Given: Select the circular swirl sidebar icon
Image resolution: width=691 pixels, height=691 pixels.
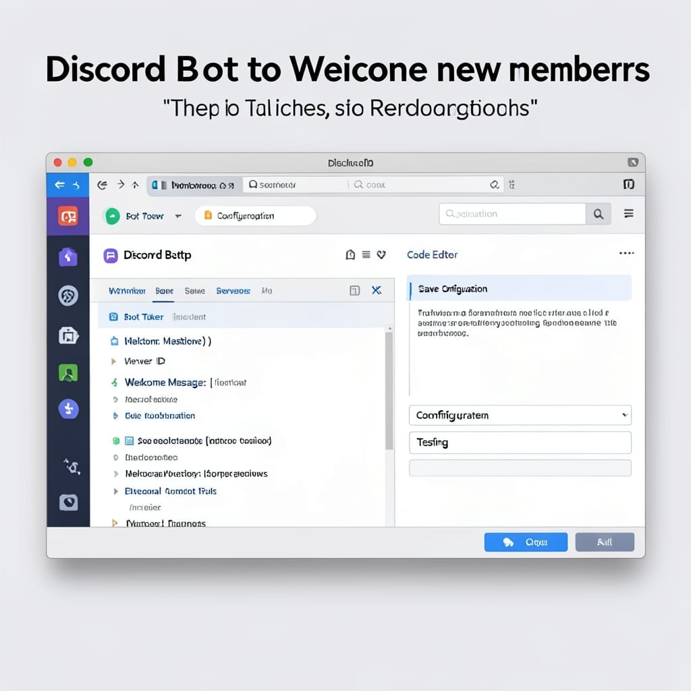Looking at the screenshot, I should click(68, 296).
